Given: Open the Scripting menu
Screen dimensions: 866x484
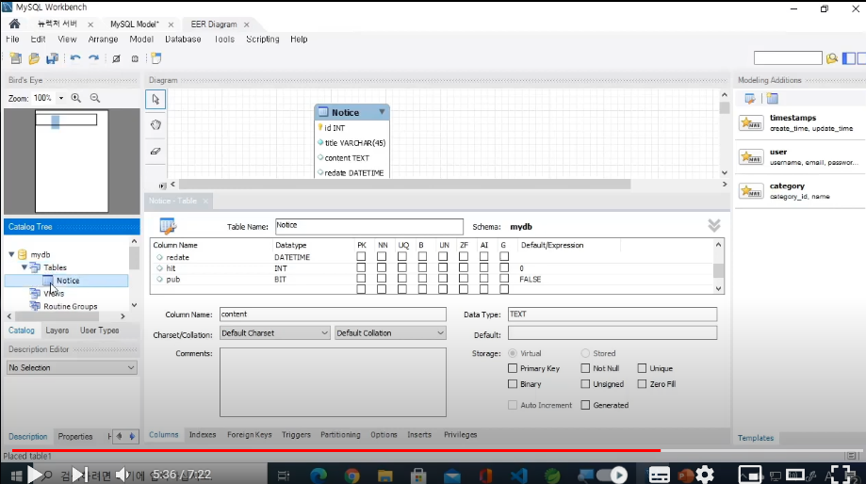Looking at the screenshot, I should point(262,40).
